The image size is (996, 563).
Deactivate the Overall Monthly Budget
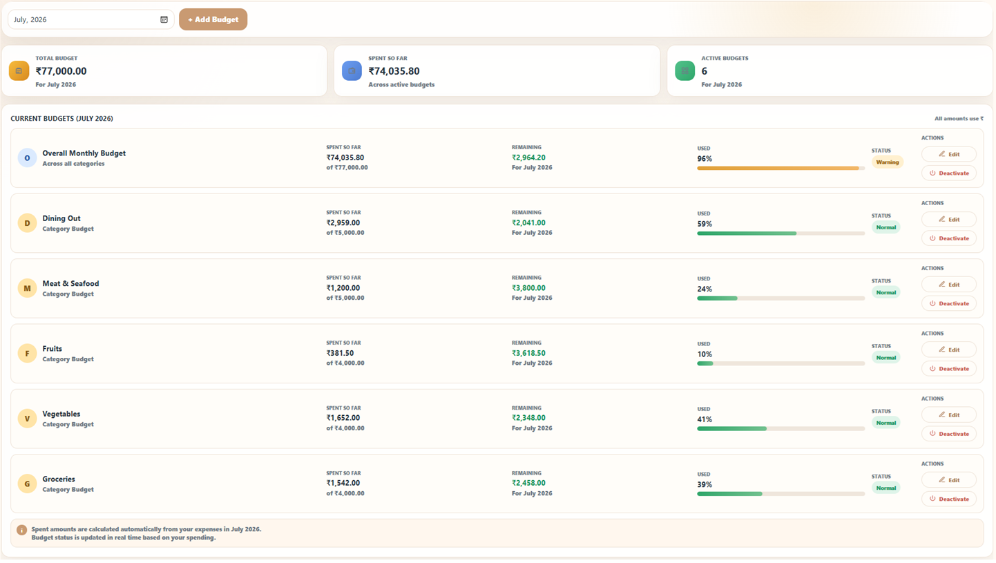(x=948, y=173)
